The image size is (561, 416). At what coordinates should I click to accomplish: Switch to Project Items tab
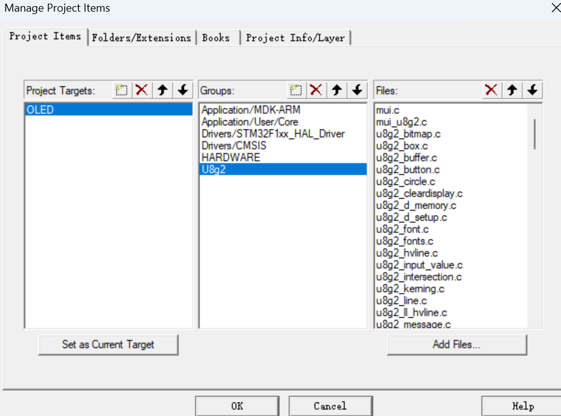coord(45,37)
